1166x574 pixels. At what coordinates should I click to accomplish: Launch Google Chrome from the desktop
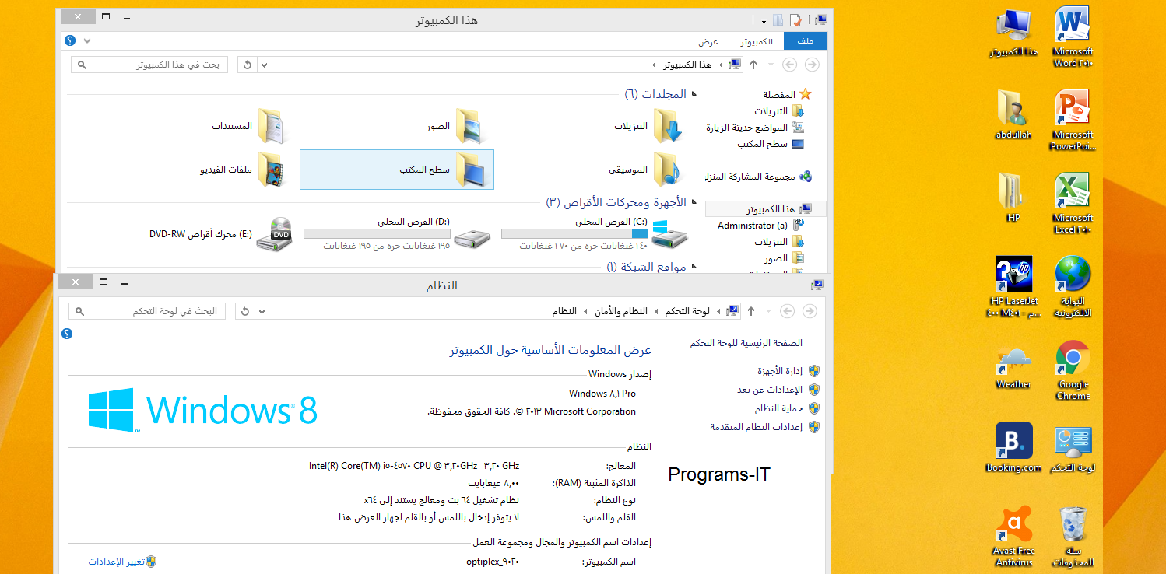point(1073,370)
